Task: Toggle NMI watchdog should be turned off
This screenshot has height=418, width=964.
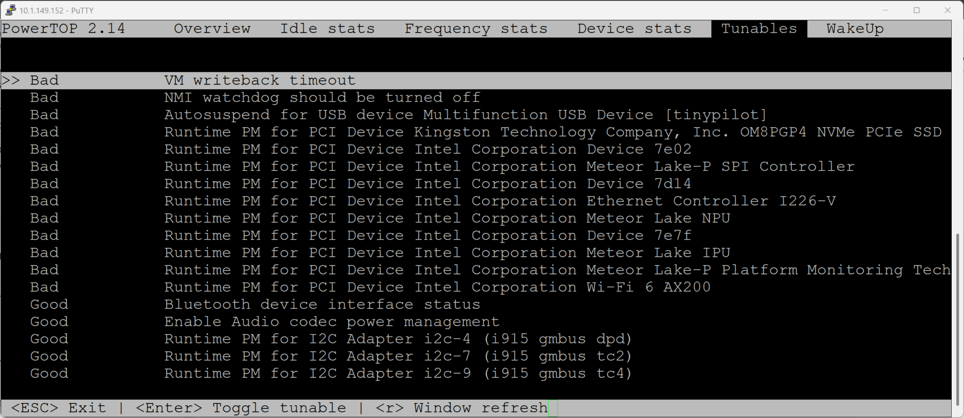Action: point(321,97)
